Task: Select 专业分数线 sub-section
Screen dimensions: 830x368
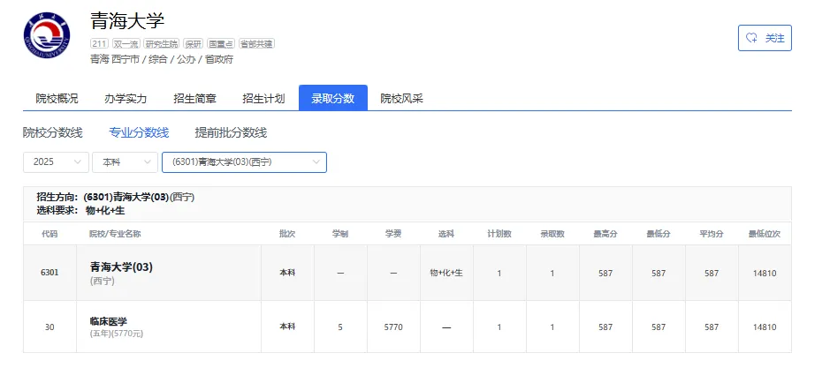Action: point(139,132)
